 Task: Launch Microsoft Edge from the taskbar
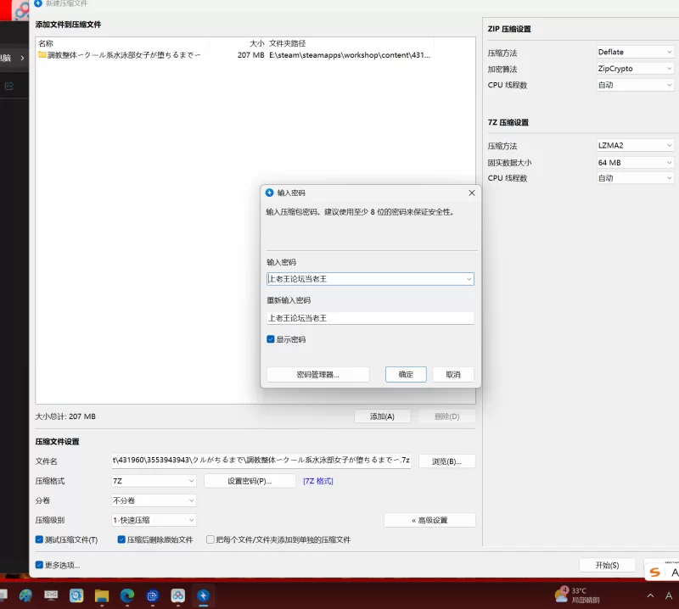pyautogui.click(x=126, y=595)
